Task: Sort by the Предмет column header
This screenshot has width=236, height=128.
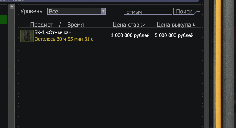Action: [x=42, y=25]
